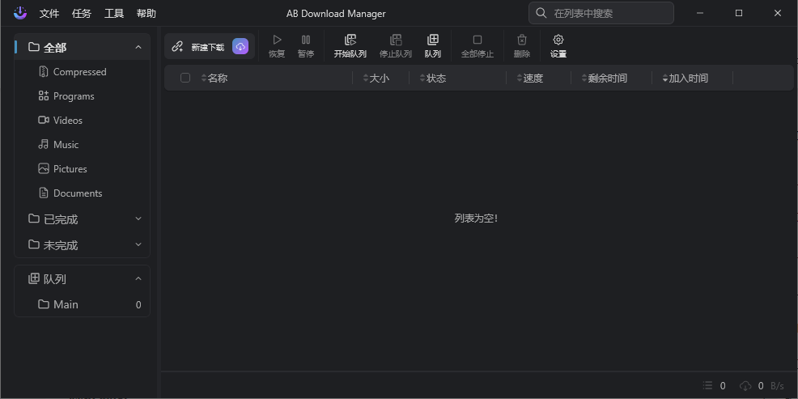Open the 文件 menu
This screenshot has height=399, width=798.
tap(49, 14)
